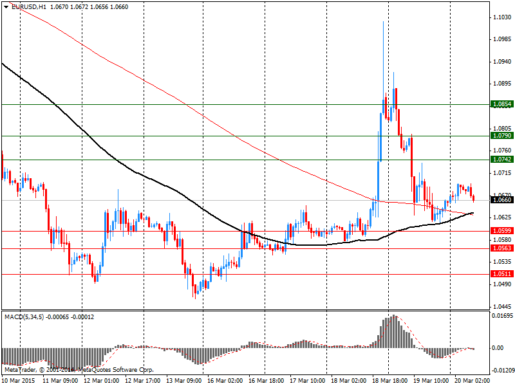515x386 pixels.
Task: Click the 16 Mar 02:00 time label
Action: (x=225, y=381)
